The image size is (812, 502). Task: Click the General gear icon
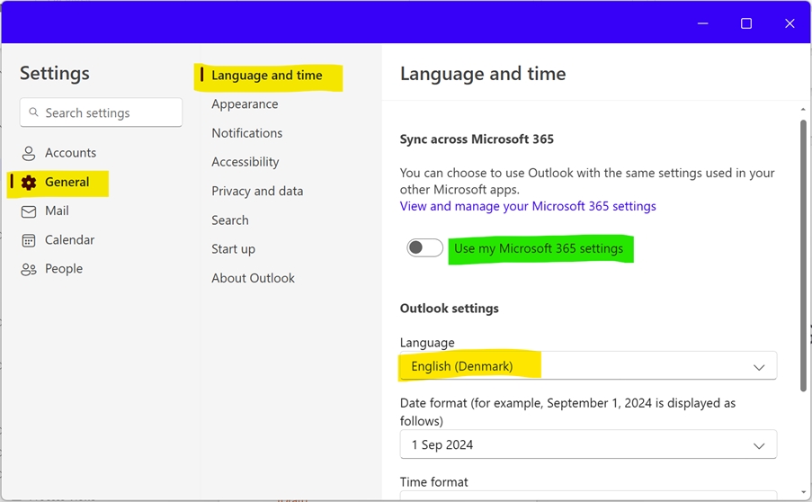(x=29, y=183)
